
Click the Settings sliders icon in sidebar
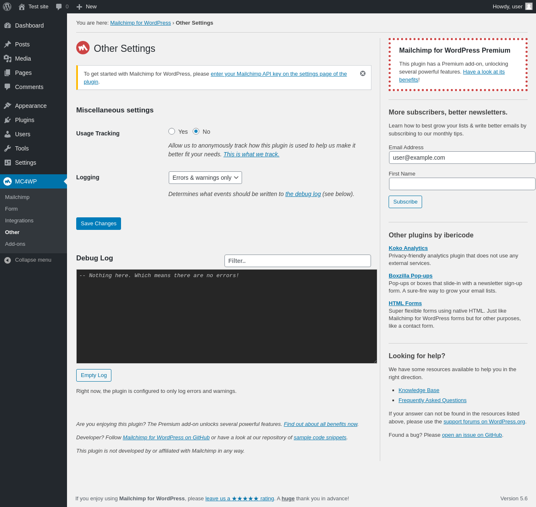point(8,163)
